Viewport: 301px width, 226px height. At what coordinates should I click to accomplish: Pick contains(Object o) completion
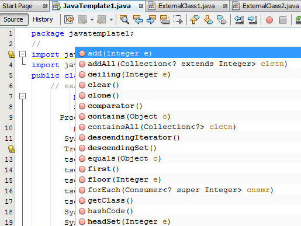coord(188,116)
